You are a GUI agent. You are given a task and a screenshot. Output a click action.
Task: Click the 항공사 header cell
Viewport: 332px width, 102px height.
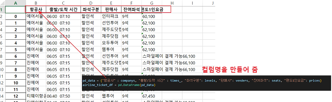pos(36,10)
